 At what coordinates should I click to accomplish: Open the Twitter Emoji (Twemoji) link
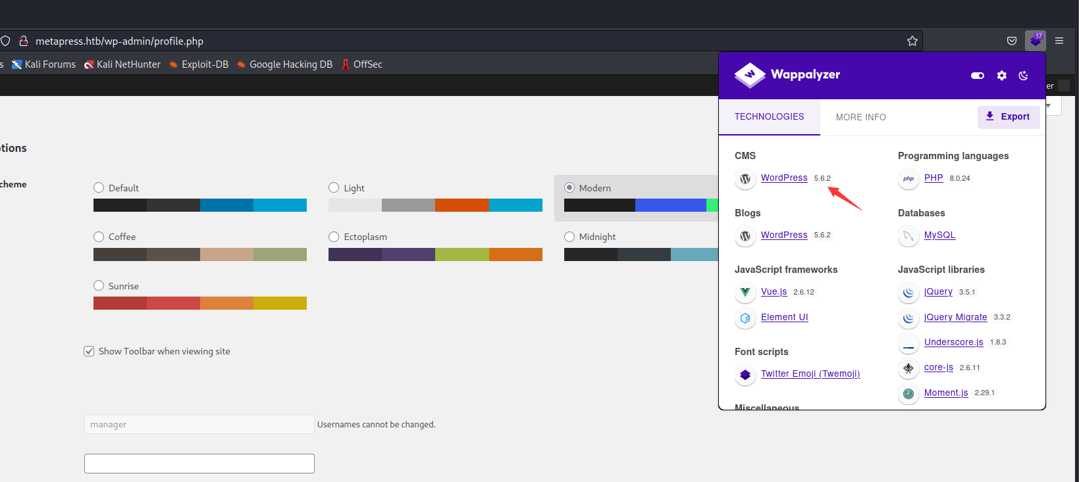[x=810, y=374]
